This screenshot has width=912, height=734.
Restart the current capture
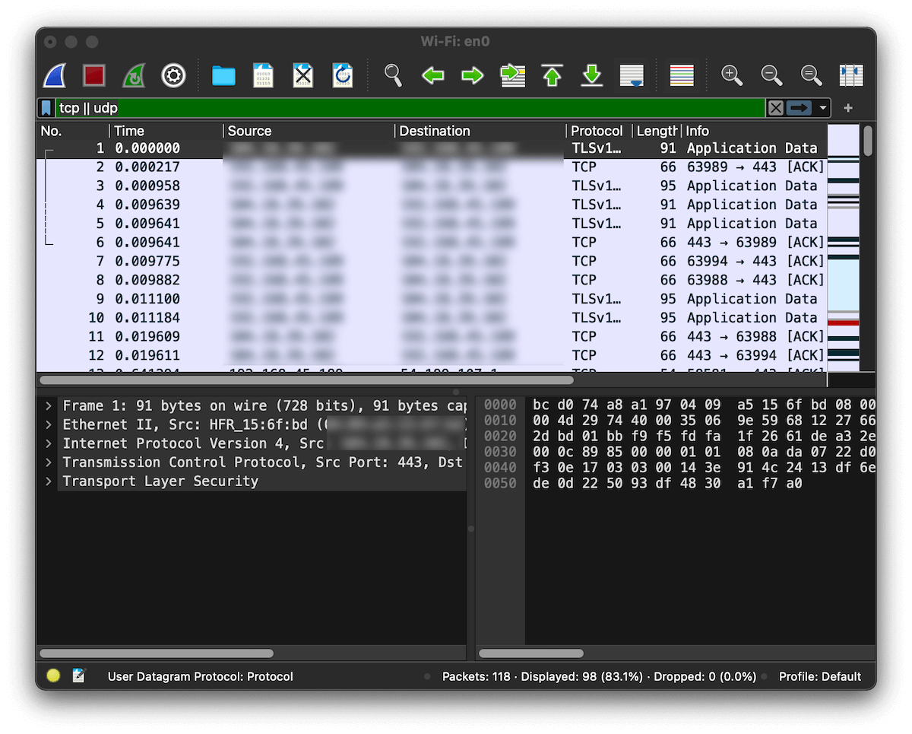tap(134, 75)
